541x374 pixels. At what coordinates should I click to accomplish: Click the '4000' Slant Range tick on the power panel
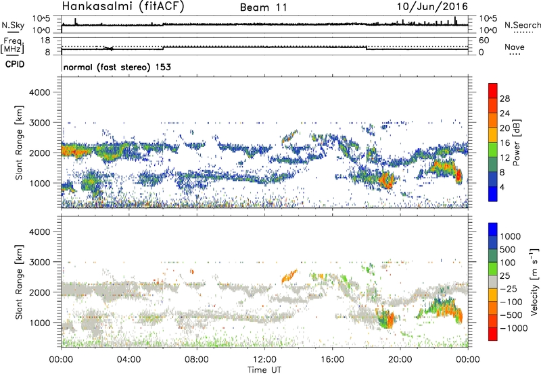[40, 92]
